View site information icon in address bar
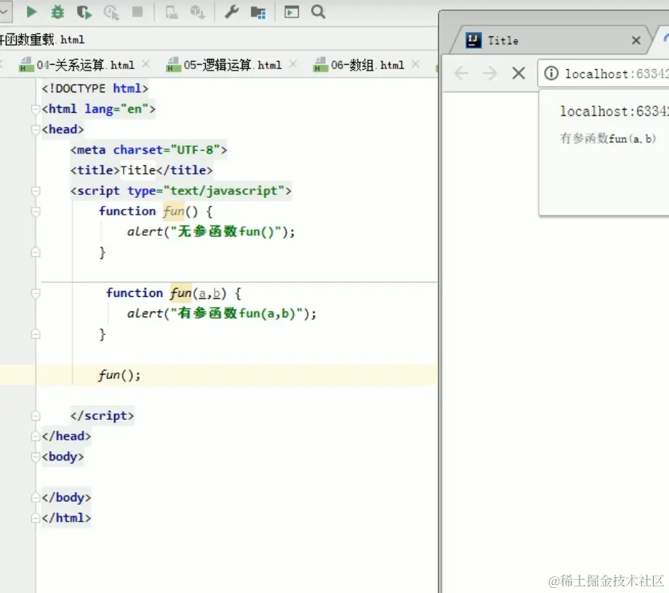This screenshot has width=669, height=593. pos(551,73)
